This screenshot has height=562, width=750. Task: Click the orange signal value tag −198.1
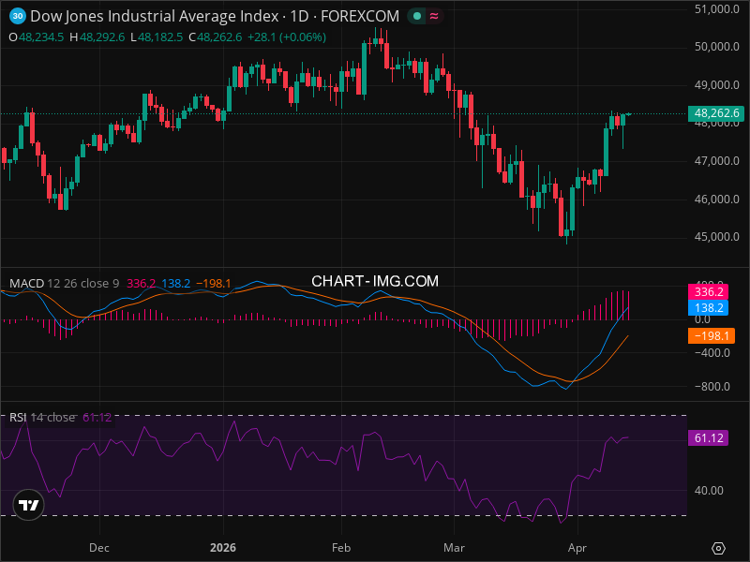pyautogui.click(x=712, y=335)
